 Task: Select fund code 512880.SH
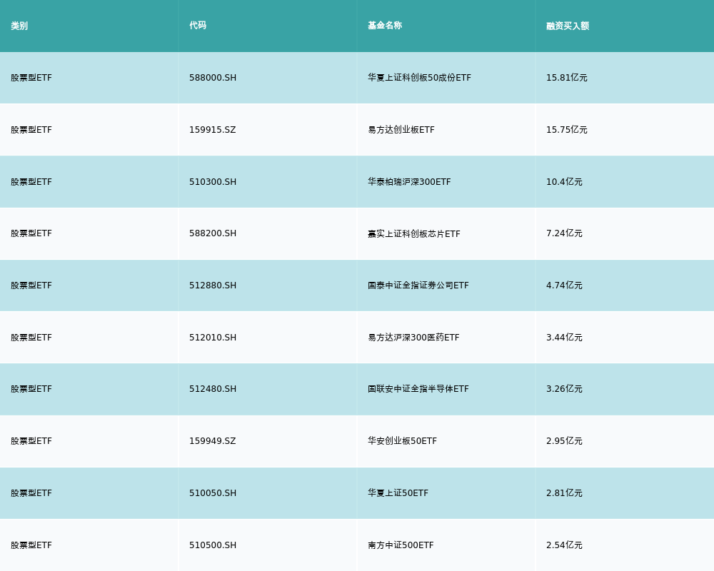pos(213,285)
